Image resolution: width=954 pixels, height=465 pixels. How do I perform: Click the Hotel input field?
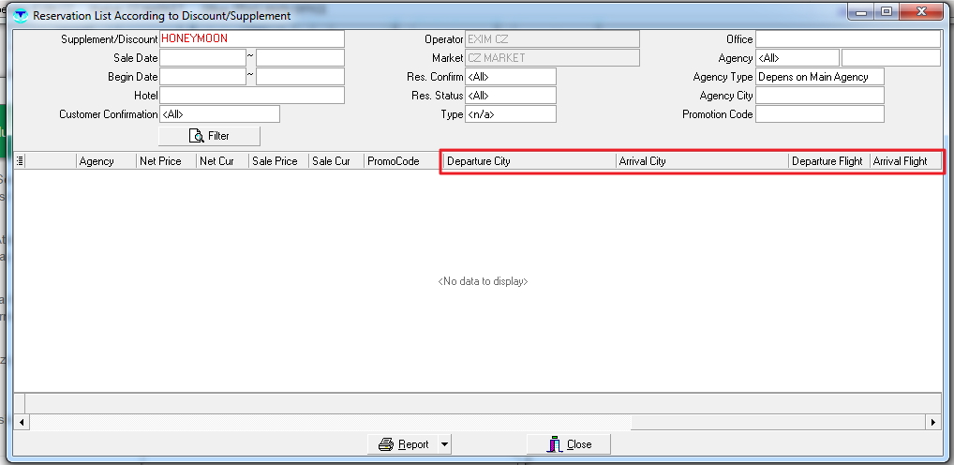click(x=251, y=96)
